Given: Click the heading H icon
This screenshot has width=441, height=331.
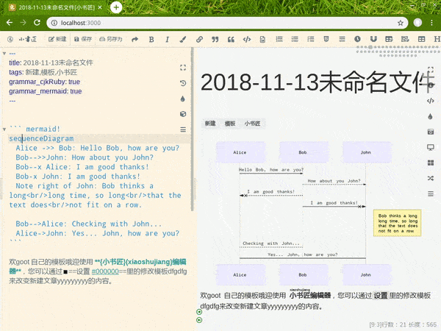Looking at the screenshot, I should [x=437, y=39].
